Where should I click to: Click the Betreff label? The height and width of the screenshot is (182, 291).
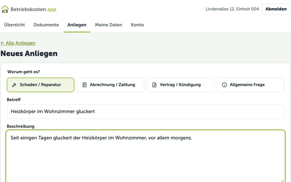click(x=14, y=99)
